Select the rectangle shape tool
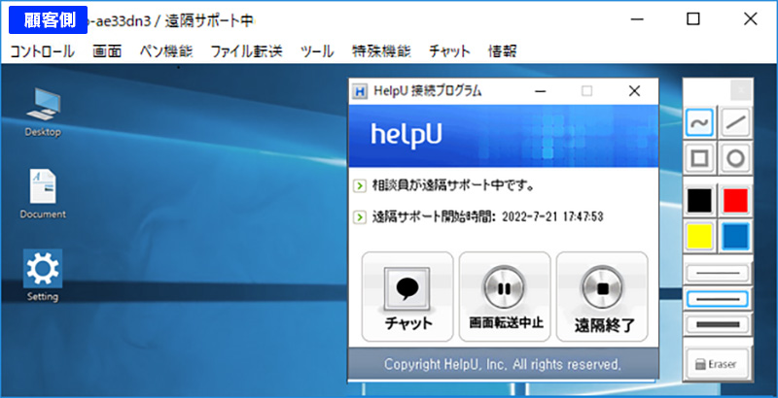 (x=699, y=158)
